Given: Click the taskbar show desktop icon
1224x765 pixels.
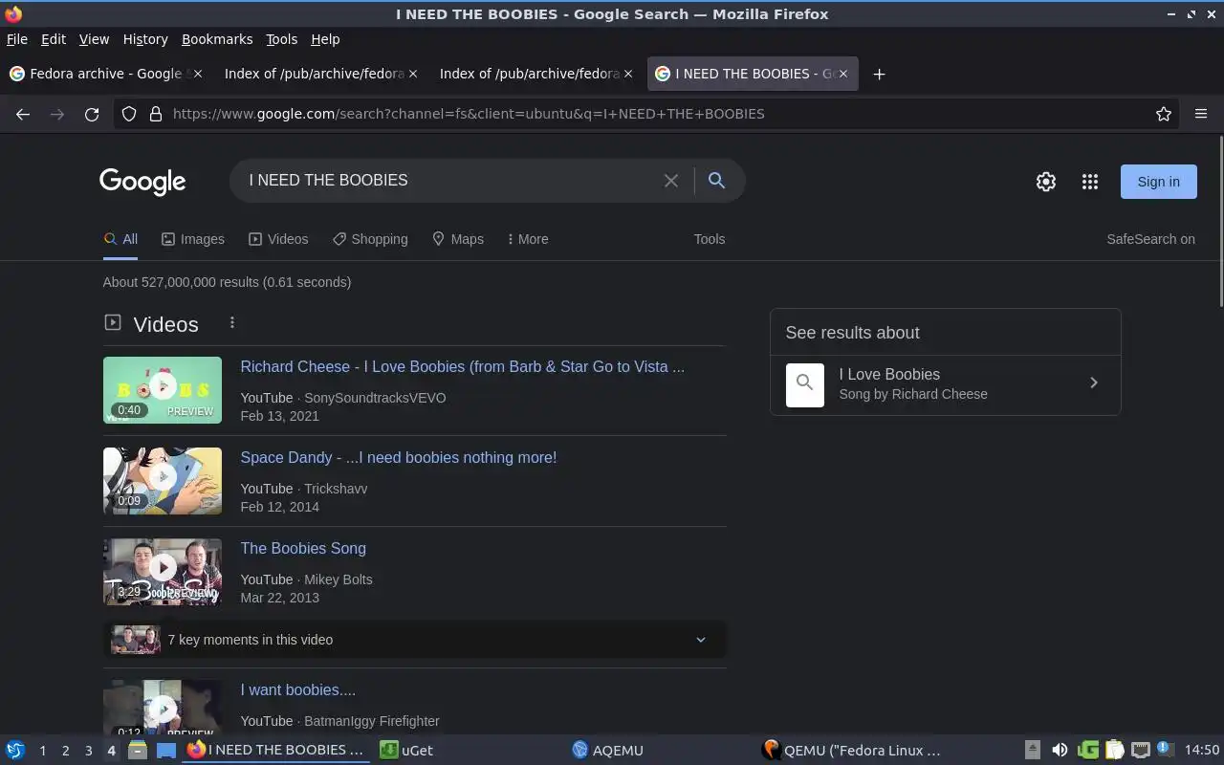Looking at the screenshot, I should coord(166,751).
